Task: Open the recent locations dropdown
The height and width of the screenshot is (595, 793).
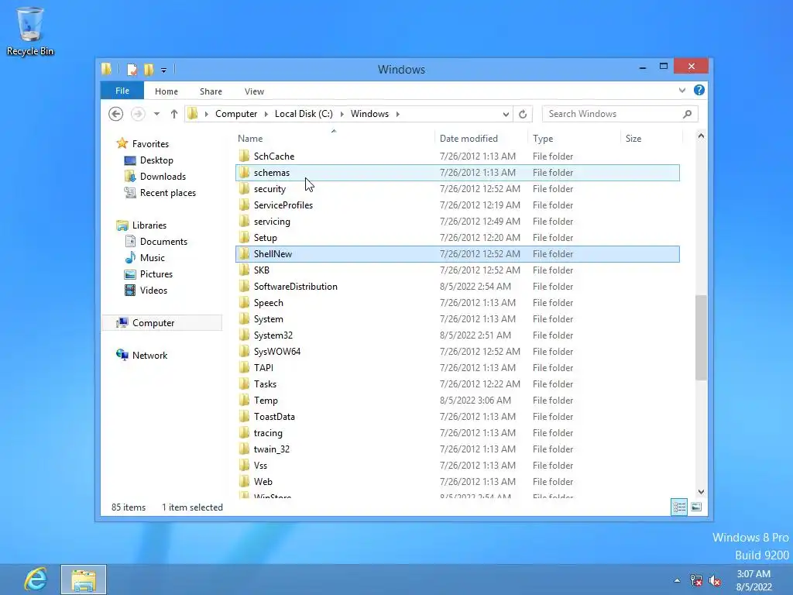Action: pyautogui.click(x=156, y=114)
